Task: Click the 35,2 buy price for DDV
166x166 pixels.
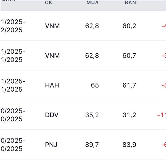Action: [92, 115]
